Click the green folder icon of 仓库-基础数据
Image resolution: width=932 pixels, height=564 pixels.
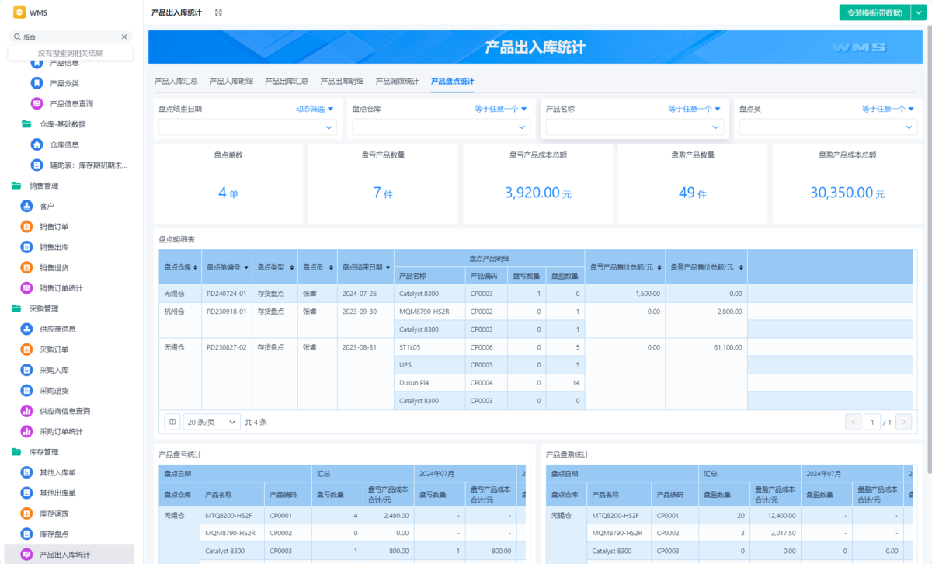(26, 124)
